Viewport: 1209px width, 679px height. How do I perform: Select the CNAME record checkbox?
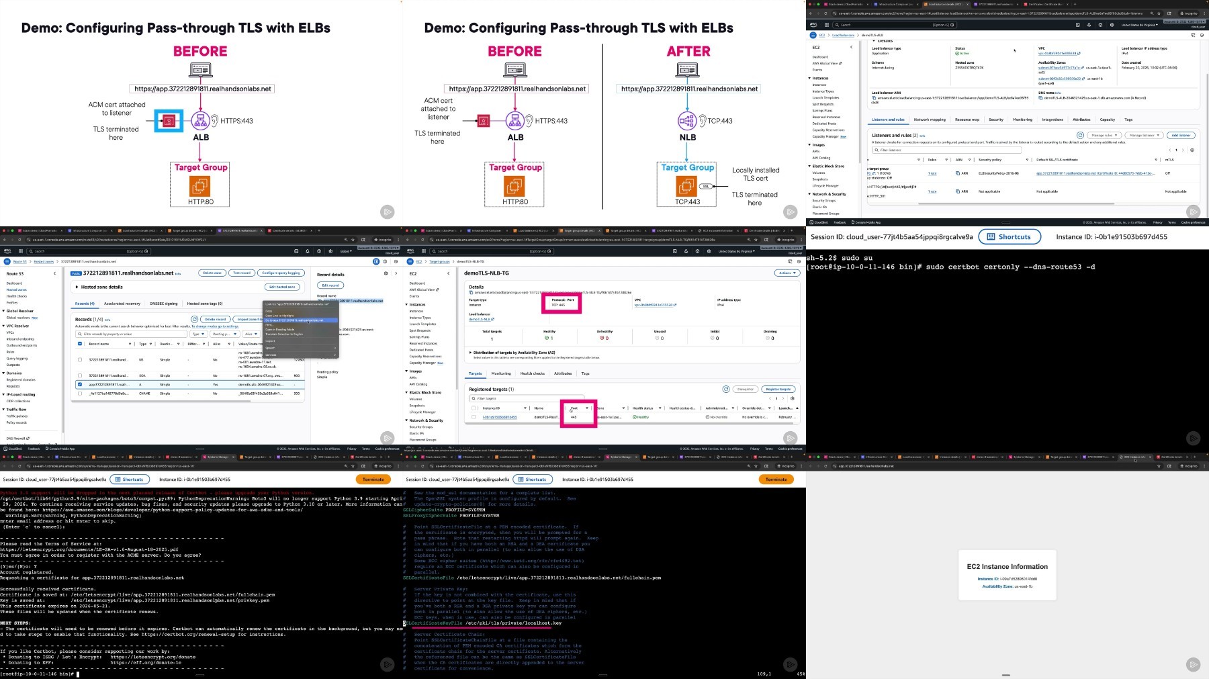(x=80, y=394)
